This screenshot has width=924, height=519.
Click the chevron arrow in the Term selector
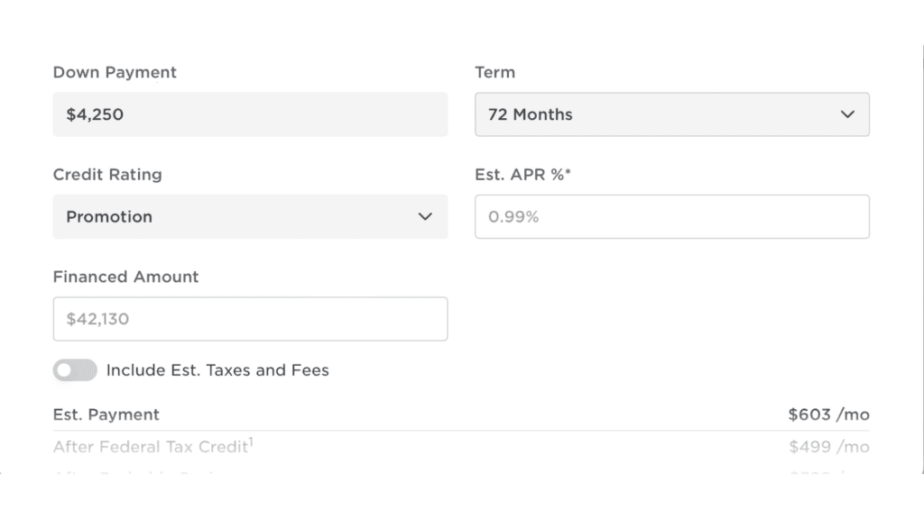click(846, 114)
